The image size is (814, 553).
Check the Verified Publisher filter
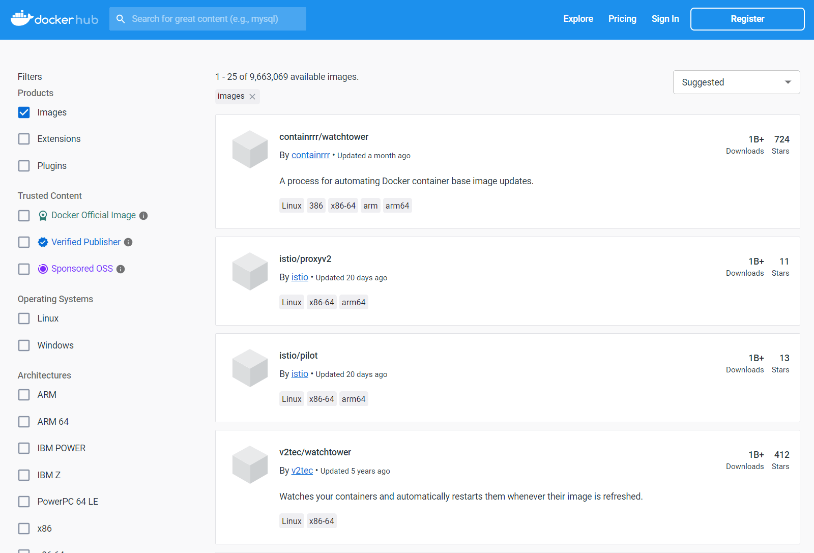click(24, 242)
